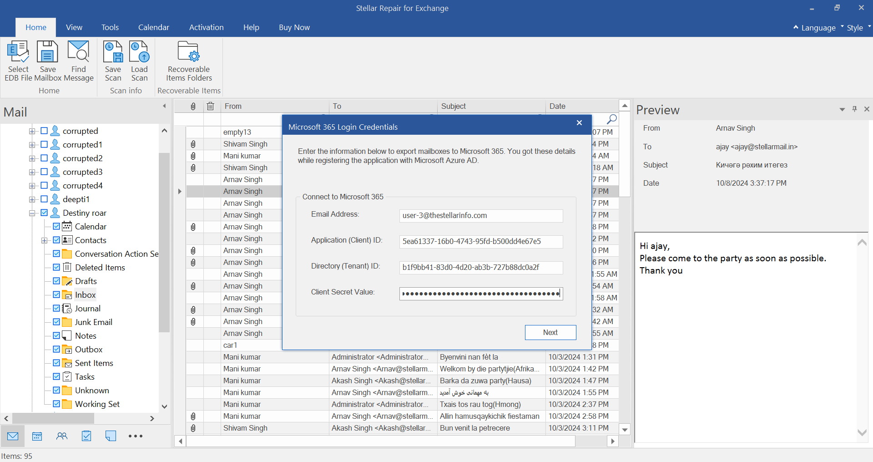This screenshot has width=873, height=462.
Task: Switch to Contacts view in bottom bar
Action: point(62,436)
